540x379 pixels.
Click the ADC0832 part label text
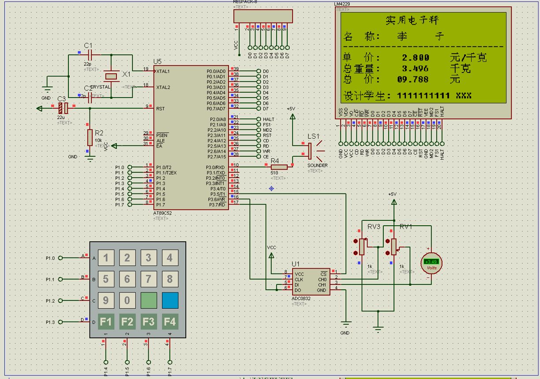[x=301, y=299]
